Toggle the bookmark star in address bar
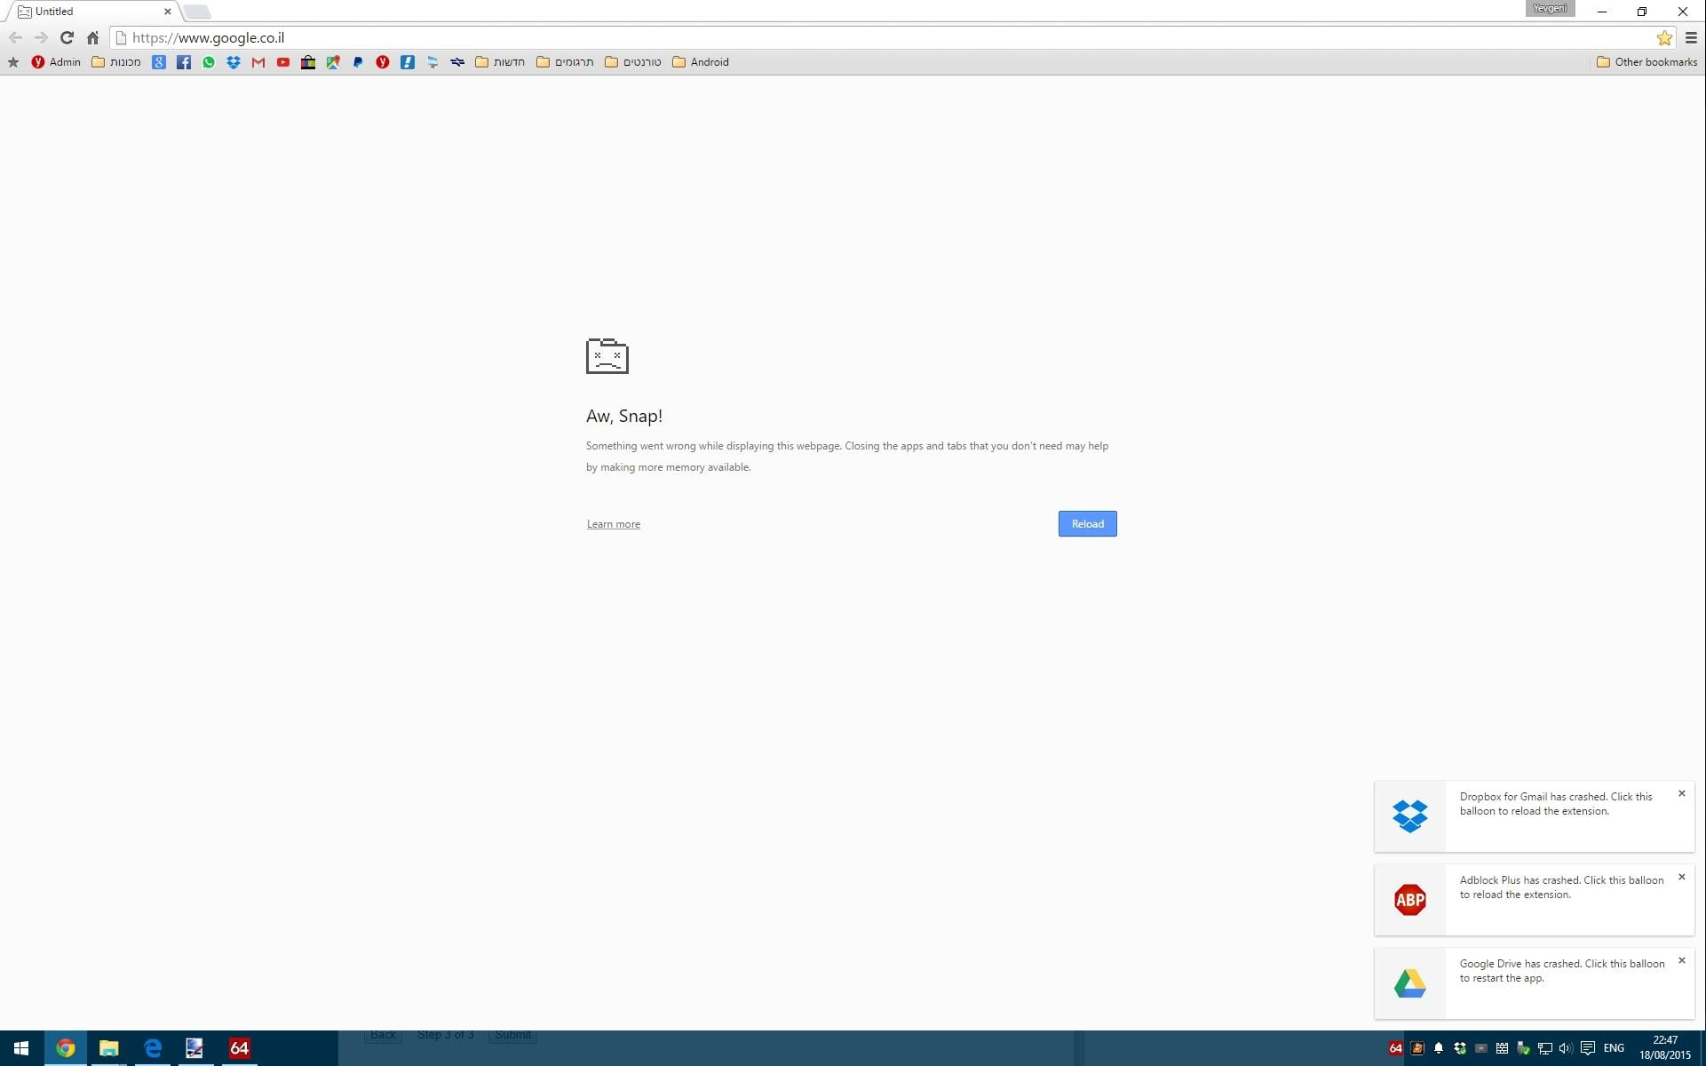Viewport: 1706px width, 1066px height. 1664,37
